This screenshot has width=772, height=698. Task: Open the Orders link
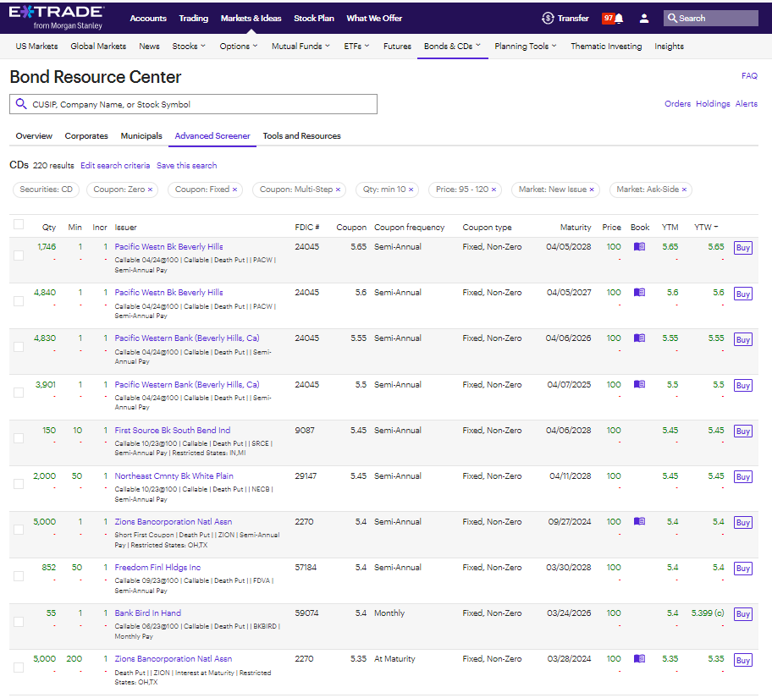tap(677, 104)
